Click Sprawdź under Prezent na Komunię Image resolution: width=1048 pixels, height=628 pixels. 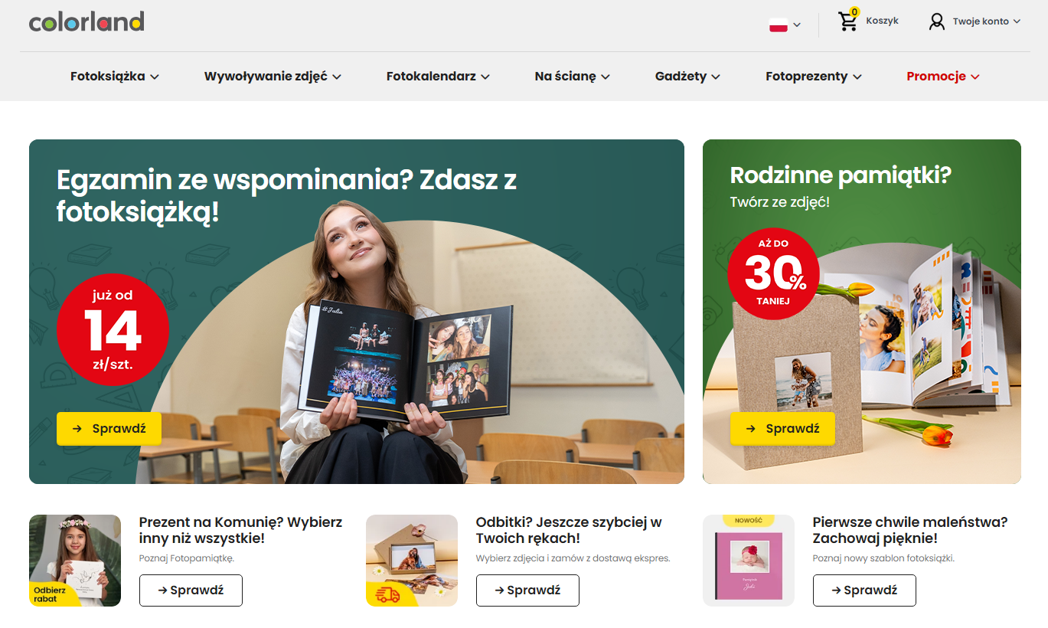[191, 590]
